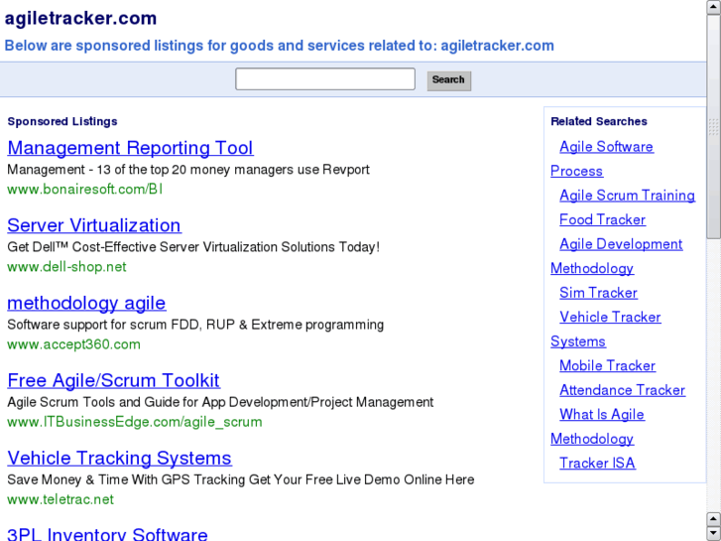
Task: Click the scroll up arrow near bottom
Action: (x=713, y=518)
